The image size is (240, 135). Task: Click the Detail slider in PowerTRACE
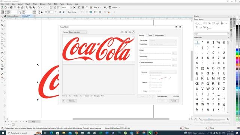pos(155,53)
